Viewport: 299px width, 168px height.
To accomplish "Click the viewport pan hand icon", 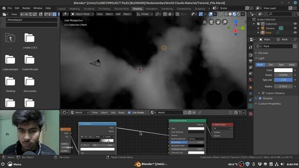I will pos(218,22).
